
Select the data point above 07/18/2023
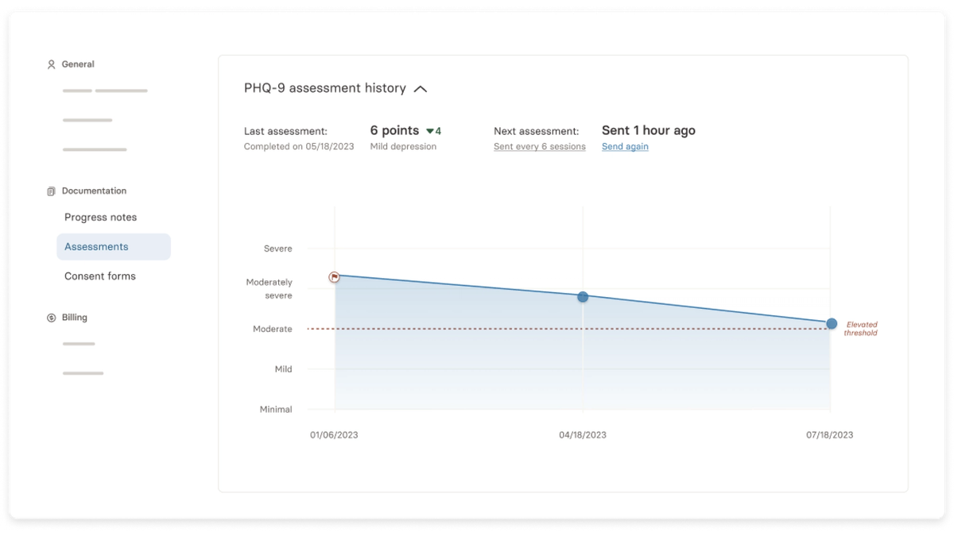click(831, 323)
